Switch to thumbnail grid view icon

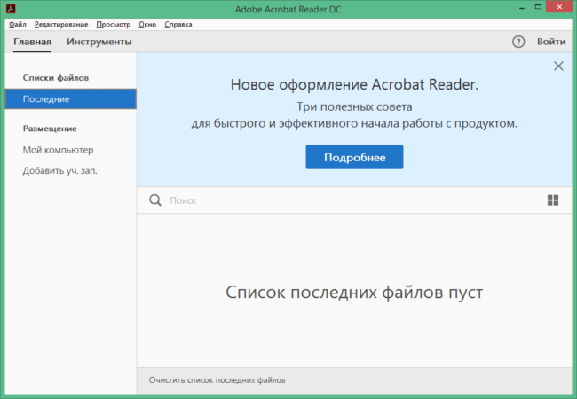point(553,200)
